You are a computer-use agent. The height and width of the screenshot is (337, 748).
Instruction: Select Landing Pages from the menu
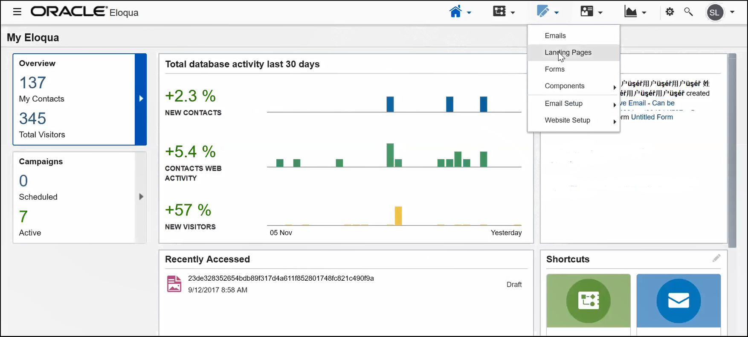tap(574, 52)
